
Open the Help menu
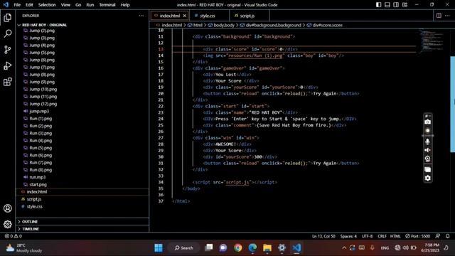125,5
